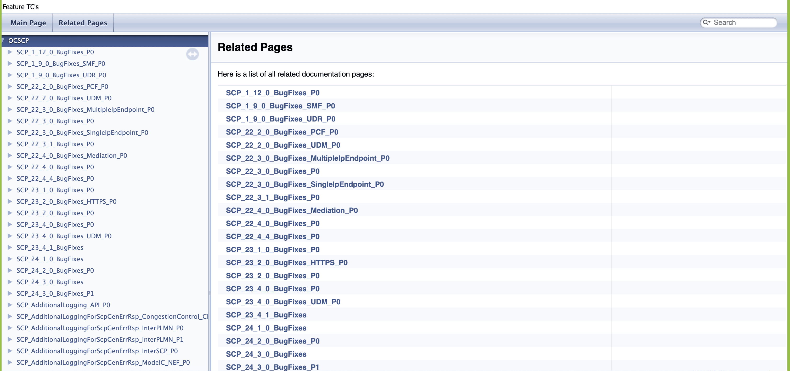Select SCP_23_4_1_BugFixes in the sidebar
The width and height of the screenshot is (790, 371).
pos(50,247)
